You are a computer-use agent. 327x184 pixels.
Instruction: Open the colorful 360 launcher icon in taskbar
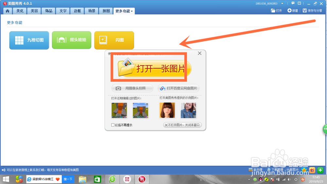pyautogui.click(x=19, y=179)
